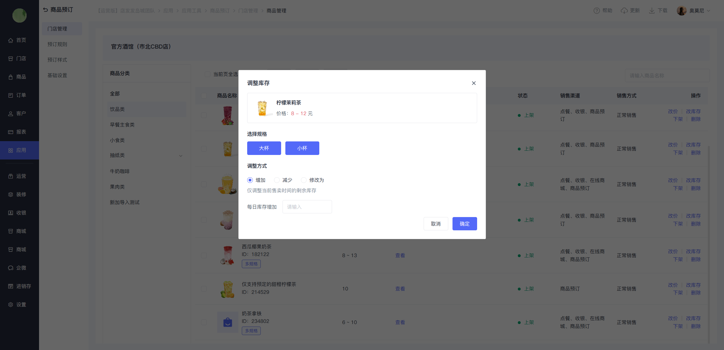Select the 减少 radio option
The height and width of the screenshot is (350, 724).
click(277, 180)
